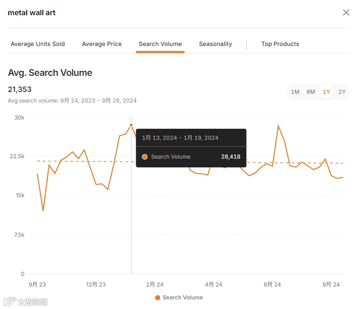
Task: Click the orange Search Volume legend dot
Action: [157, 298]
